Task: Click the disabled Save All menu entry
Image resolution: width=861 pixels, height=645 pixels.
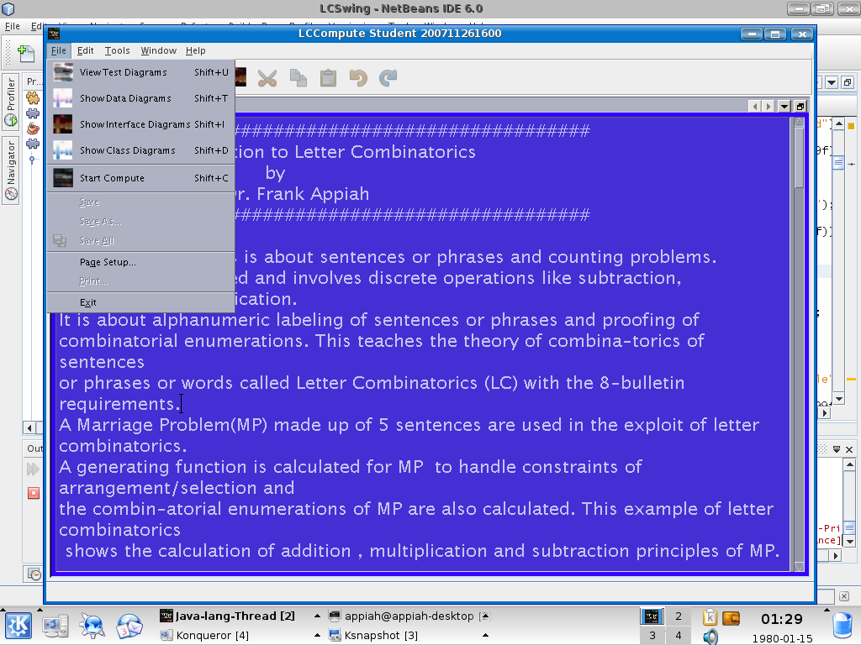Action: (x=140, y=241)
